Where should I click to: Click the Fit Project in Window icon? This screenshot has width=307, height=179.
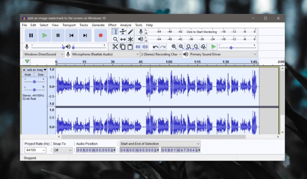pos(196,47)
